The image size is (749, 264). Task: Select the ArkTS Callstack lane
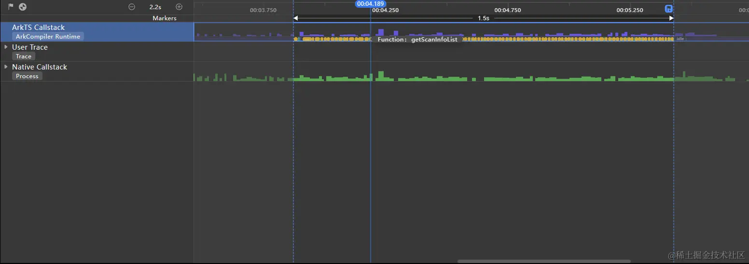[x=97, y=32]
